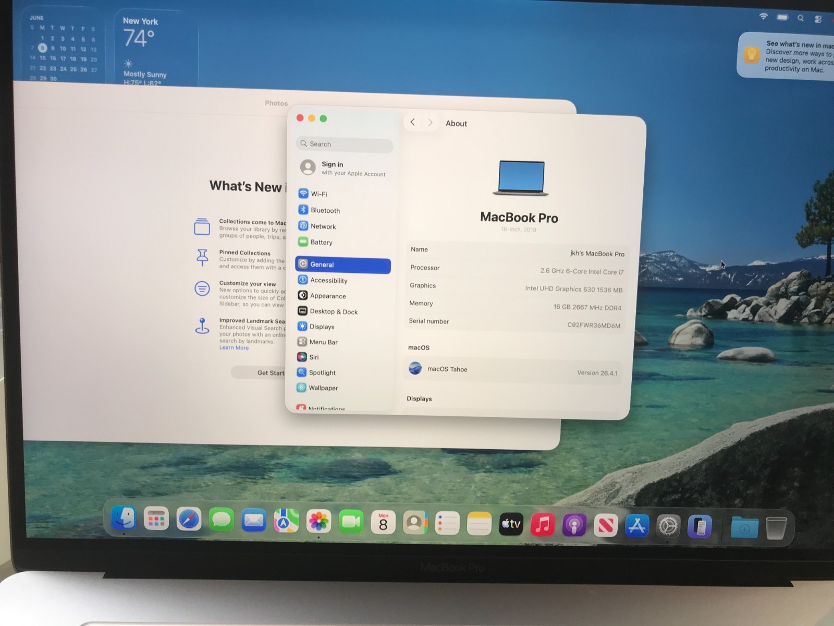Sign in with your Apple Account
The image size is (834, 626).
(x=344, y=168)
